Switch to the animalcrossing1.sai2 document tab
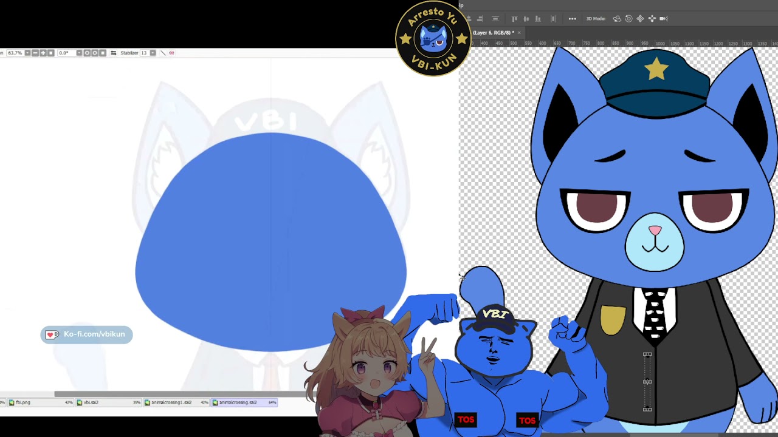This screenshot has width=778, height=437. tap(176, 402)
